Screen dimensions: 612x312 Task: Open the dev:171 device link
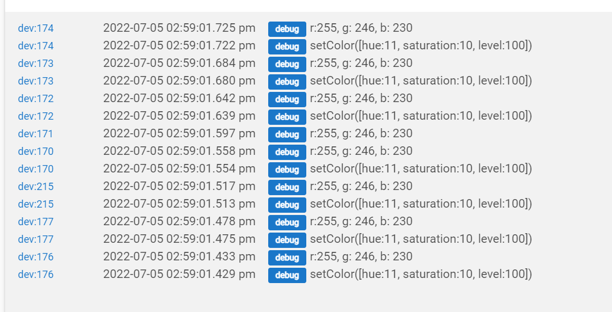point(36,134)
